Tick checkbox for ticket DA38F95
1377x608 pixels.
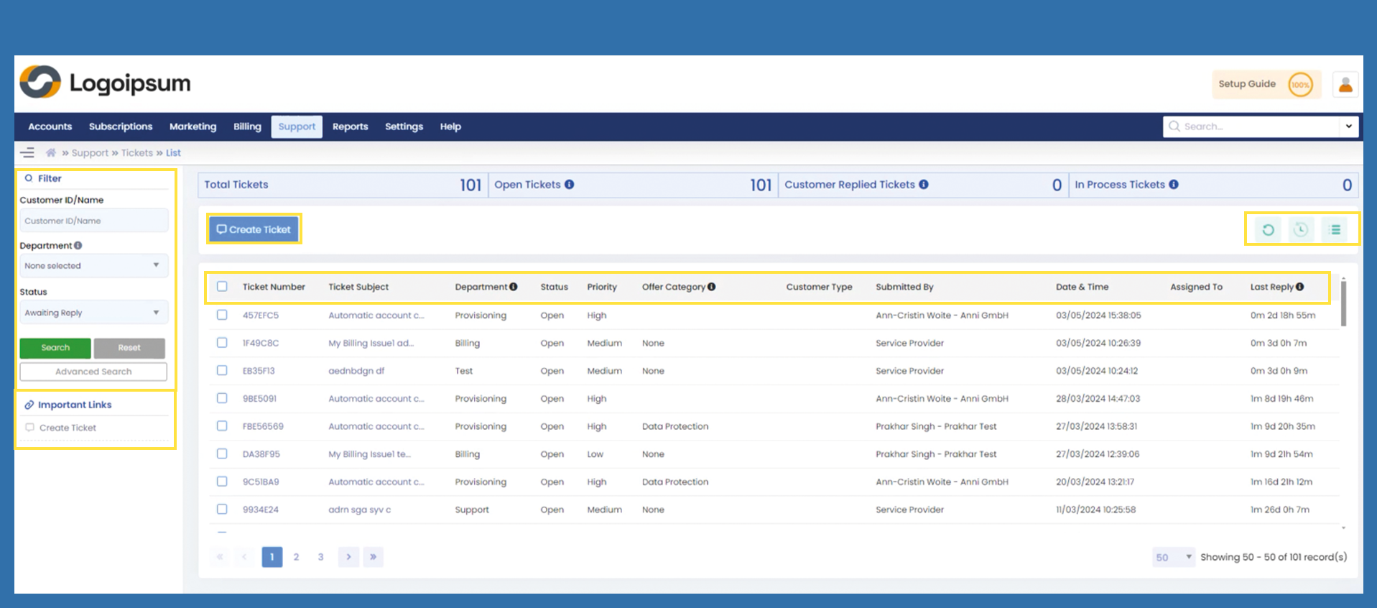coord(222,454)
